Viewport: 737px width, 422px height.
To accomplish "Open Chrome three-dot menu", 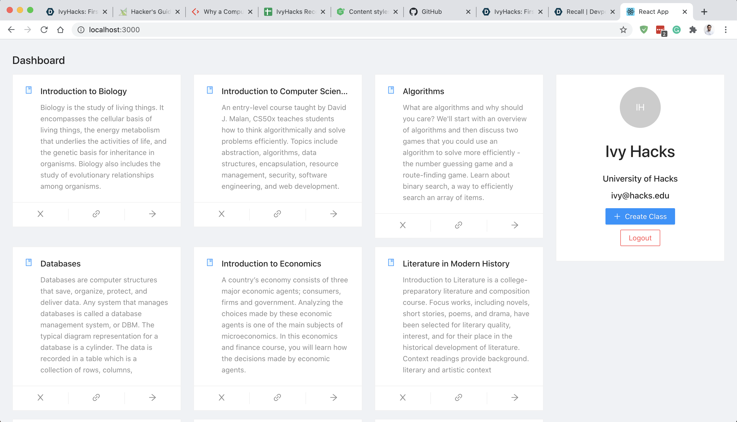I will coord(726,30).
